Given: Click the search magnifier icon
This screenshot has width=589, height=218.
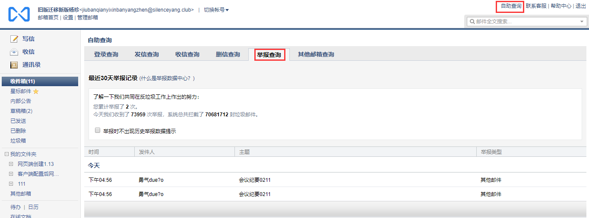Looking at the screenshot, I should (472, 22).
